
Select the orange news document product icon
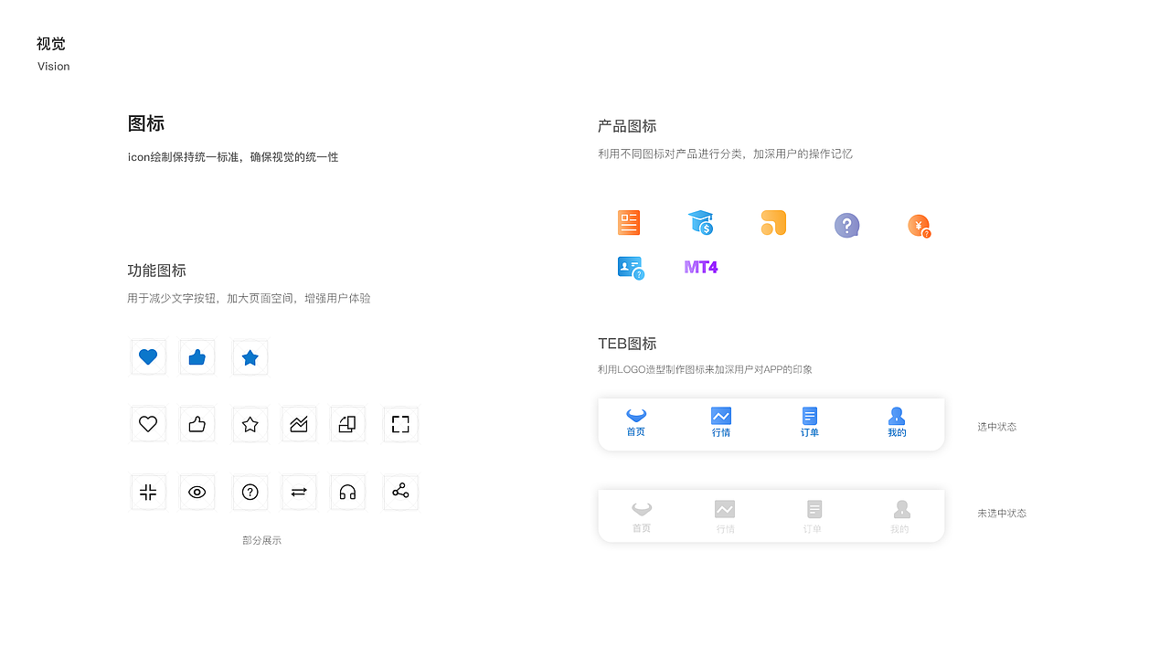[x=628, y=222]
